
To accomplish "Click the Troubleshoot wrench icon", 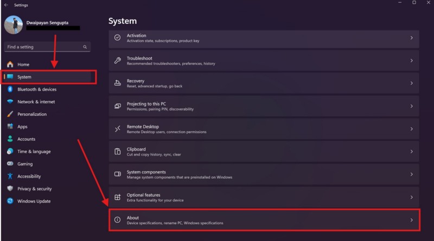I will pyautogui.click(x=117, y=61).
